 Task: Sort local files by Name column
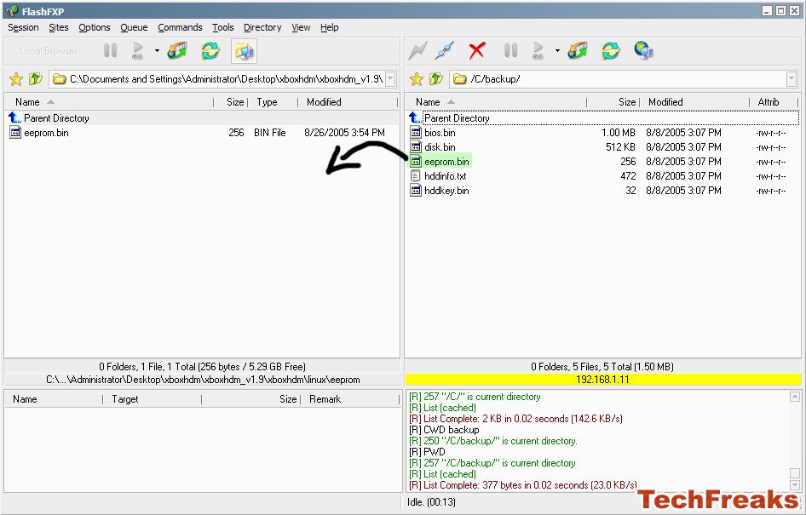(x=109, y=102)
